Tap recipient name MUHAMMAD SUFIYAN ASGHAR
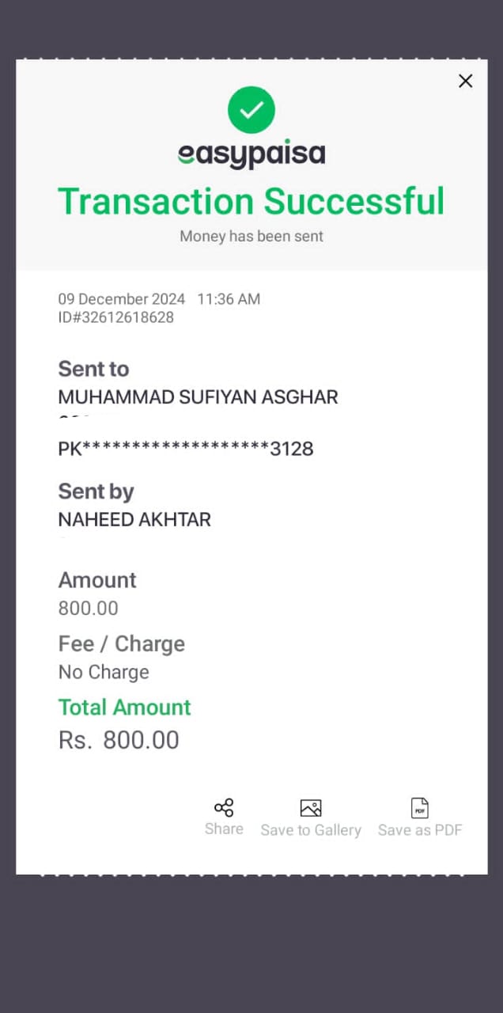Viewport: 503px width, 1013px height. pos(199,397)
